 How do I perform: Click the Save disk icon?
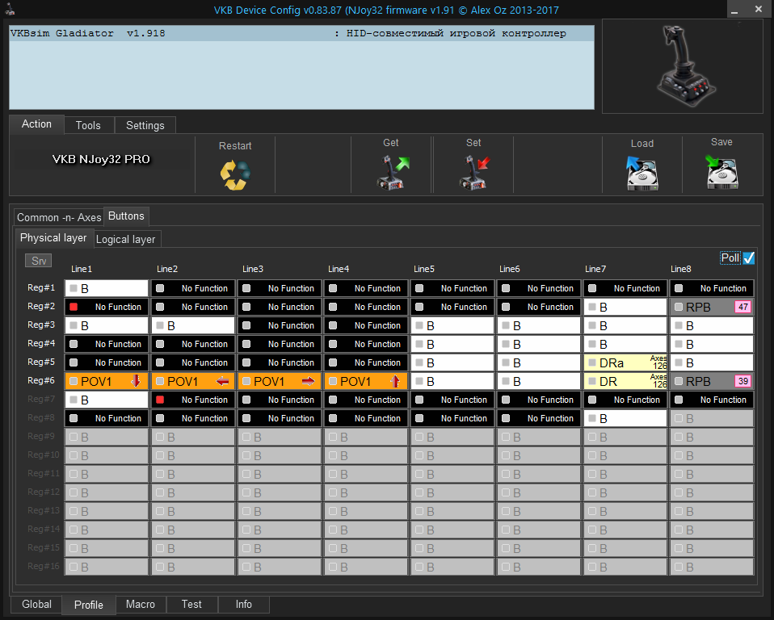click(x=721, y=172)
